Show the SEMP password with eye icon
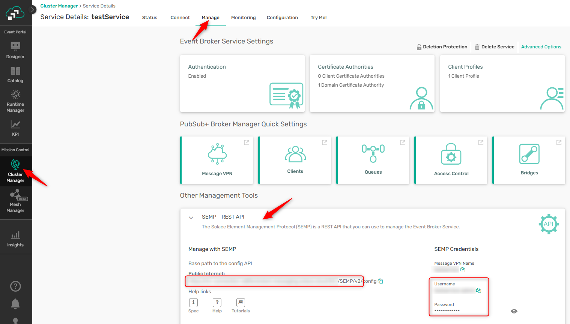Image resolution: width=570 pixels, height=324 pixels. 514,311
